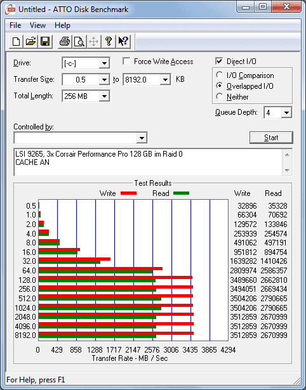
Task: Click the Print toolbar icon
Action: click(x=65, y=41)
